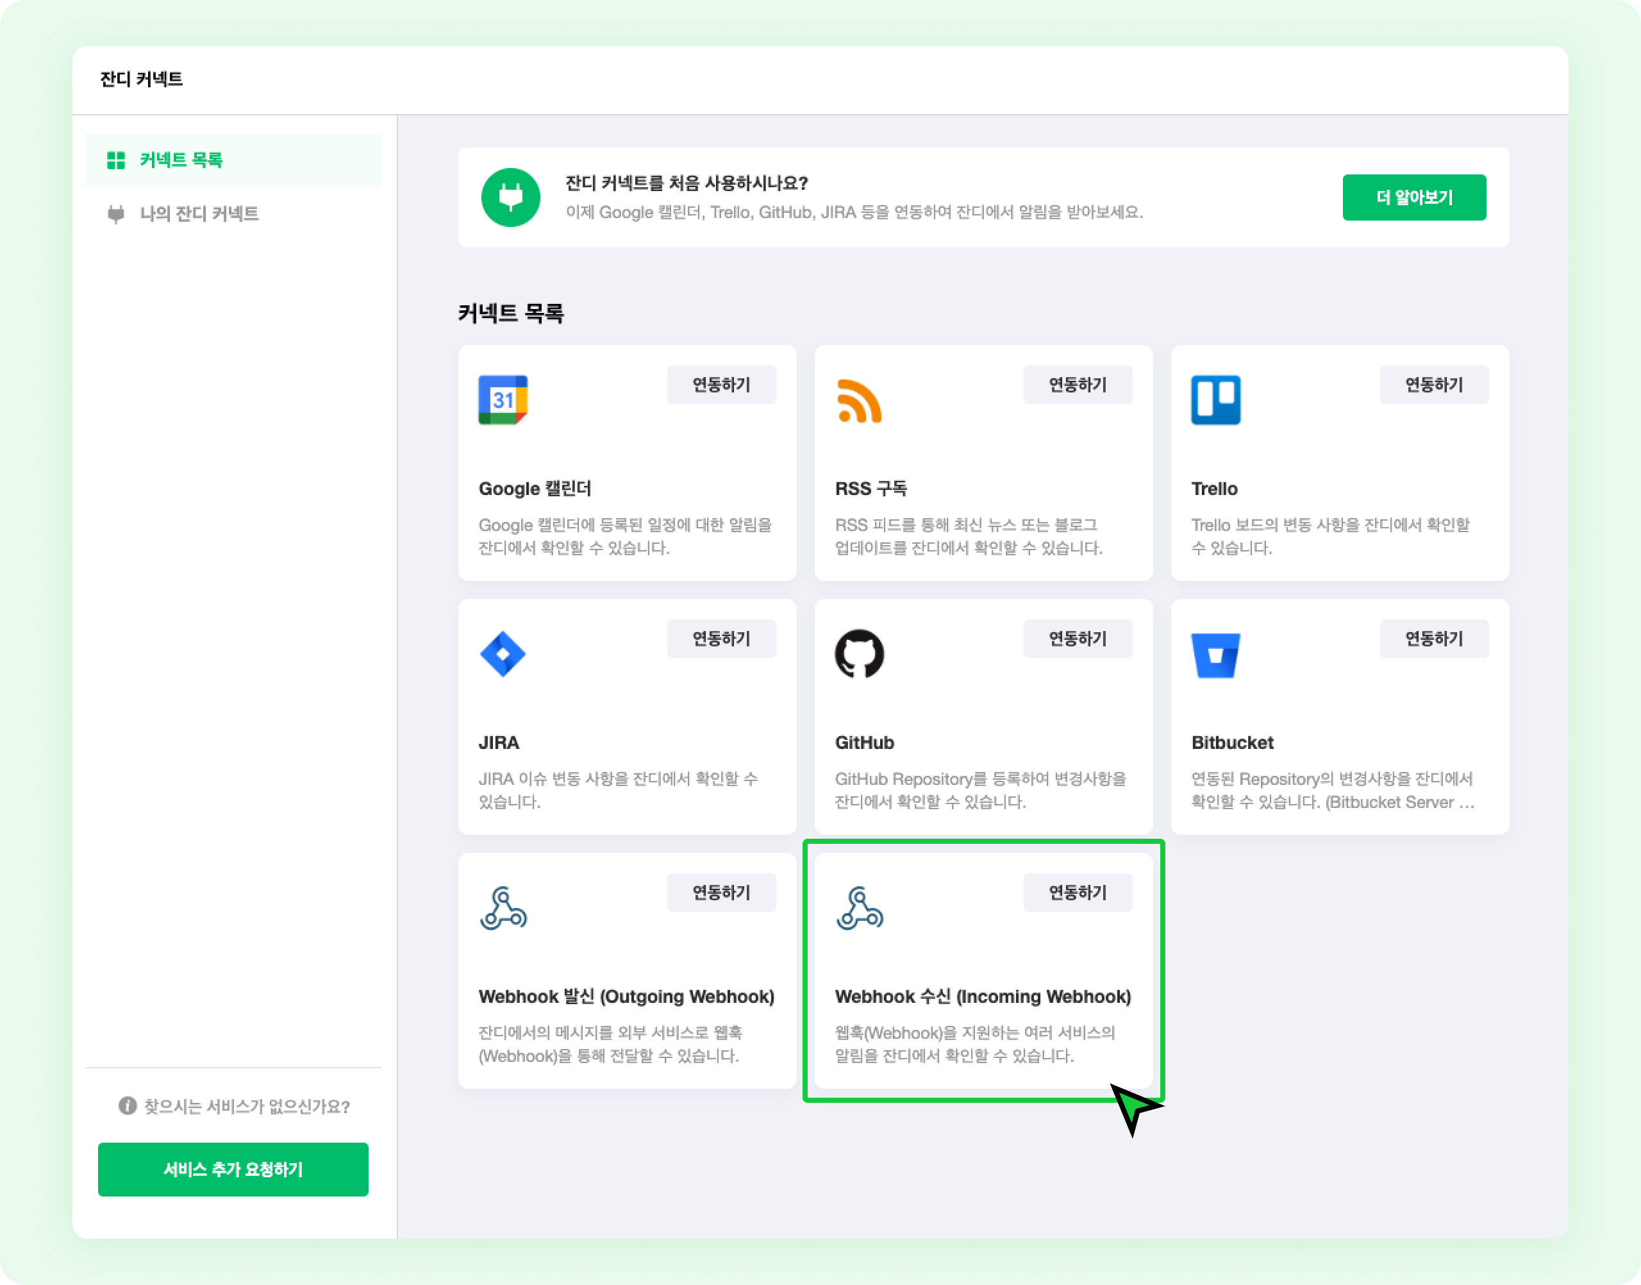
Task: Click the Outgoing Webhook icon
Action: [x=503, y=907]
